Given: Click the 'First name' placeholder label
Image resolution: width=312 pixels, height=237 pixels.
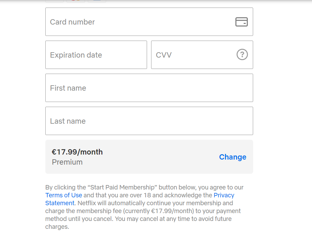Looking at the screenshot, I should [68, 88].
